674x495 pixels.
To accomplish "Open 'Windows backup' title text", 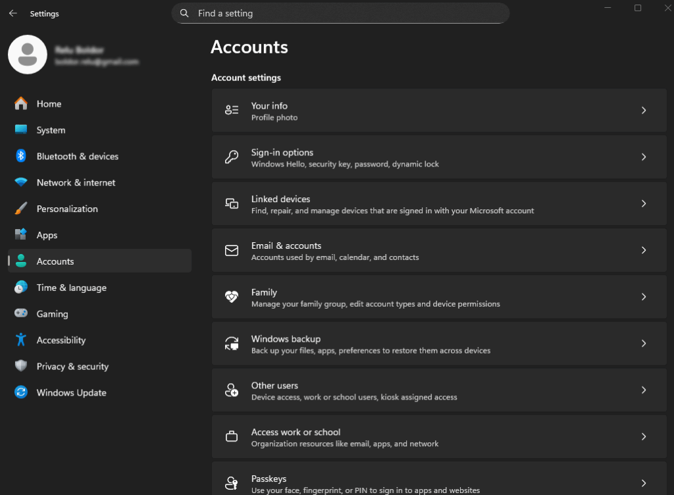I will (286, 339).
